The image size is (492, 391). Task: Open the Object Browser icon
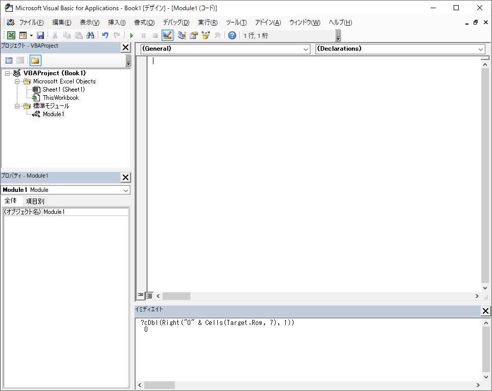point(206,35)
